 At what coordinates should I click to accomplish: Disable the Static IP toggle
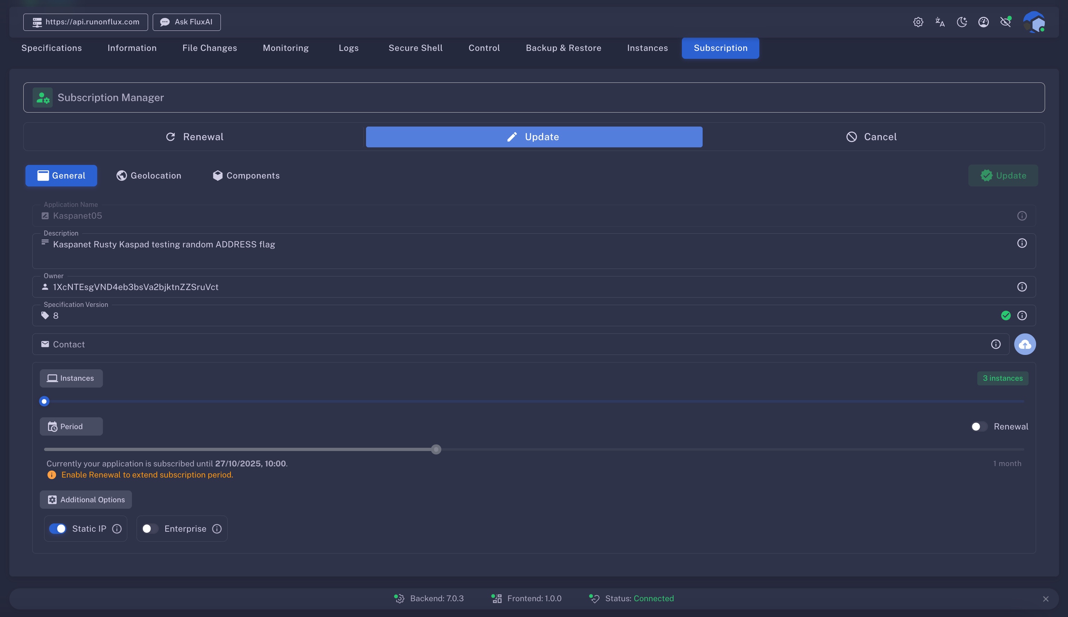click(x=58, y=529)
